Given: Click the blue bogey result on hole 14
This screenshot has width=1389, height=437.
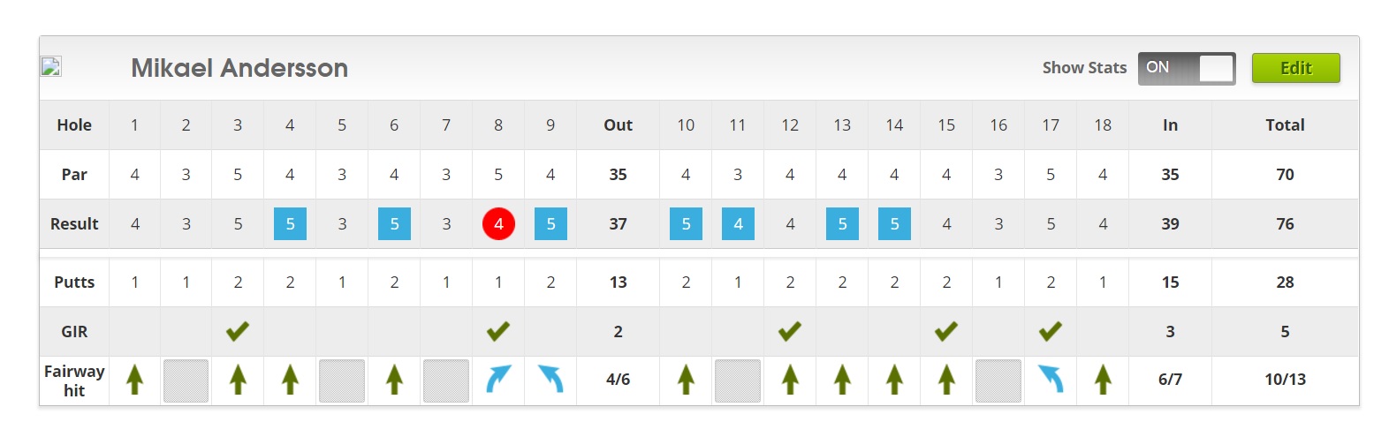Looking at the screenshot, I should (x=894, y=223).
